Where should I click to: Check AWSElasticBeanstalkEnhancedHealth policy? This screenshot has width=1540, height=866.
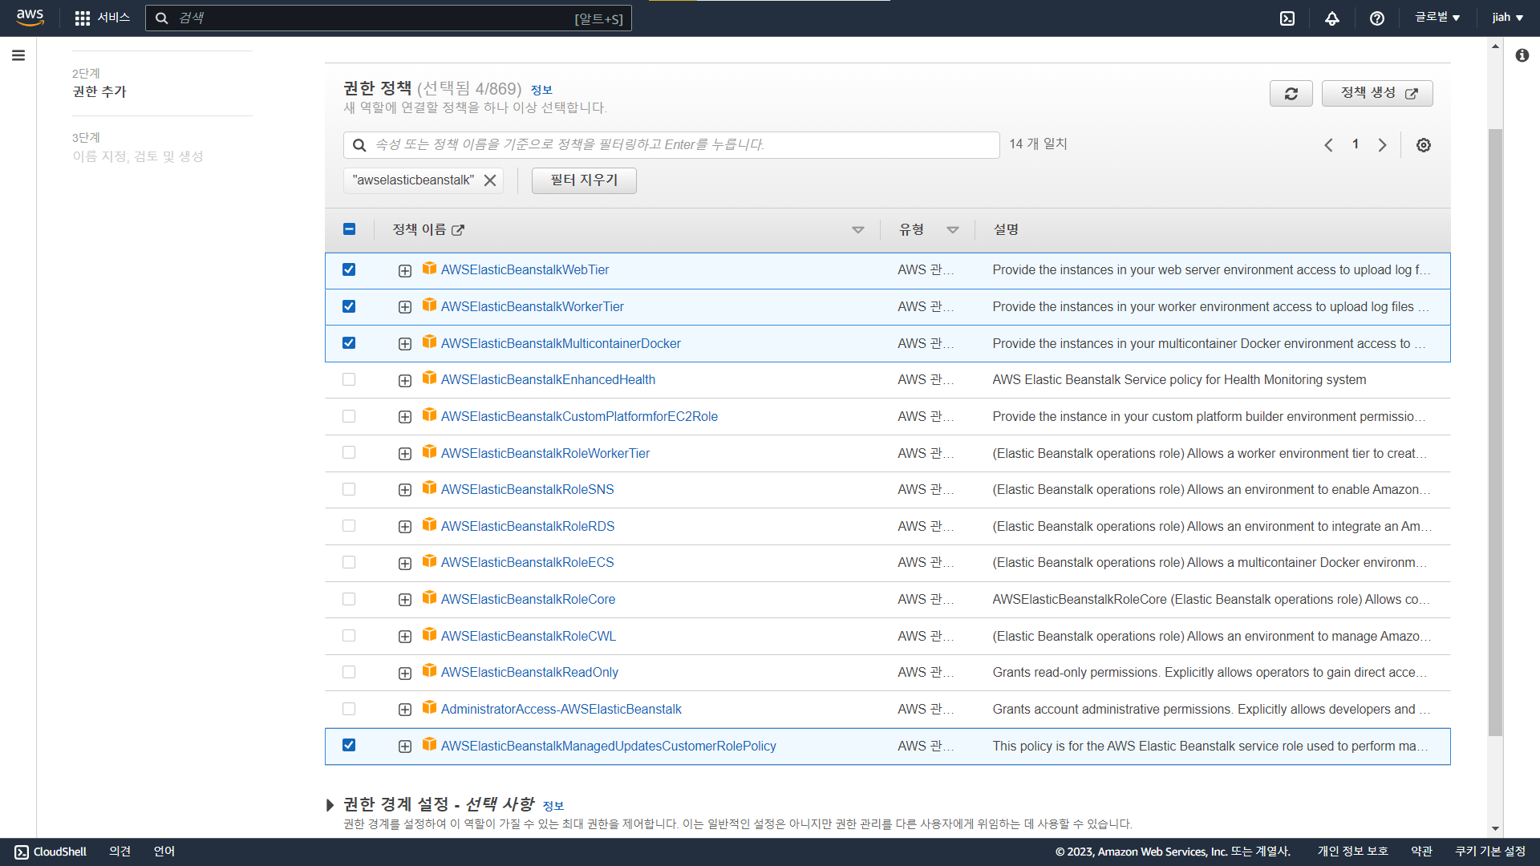coord(349,379)
